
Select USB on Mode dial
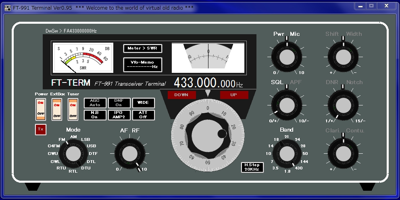click(x=92, y=146)
